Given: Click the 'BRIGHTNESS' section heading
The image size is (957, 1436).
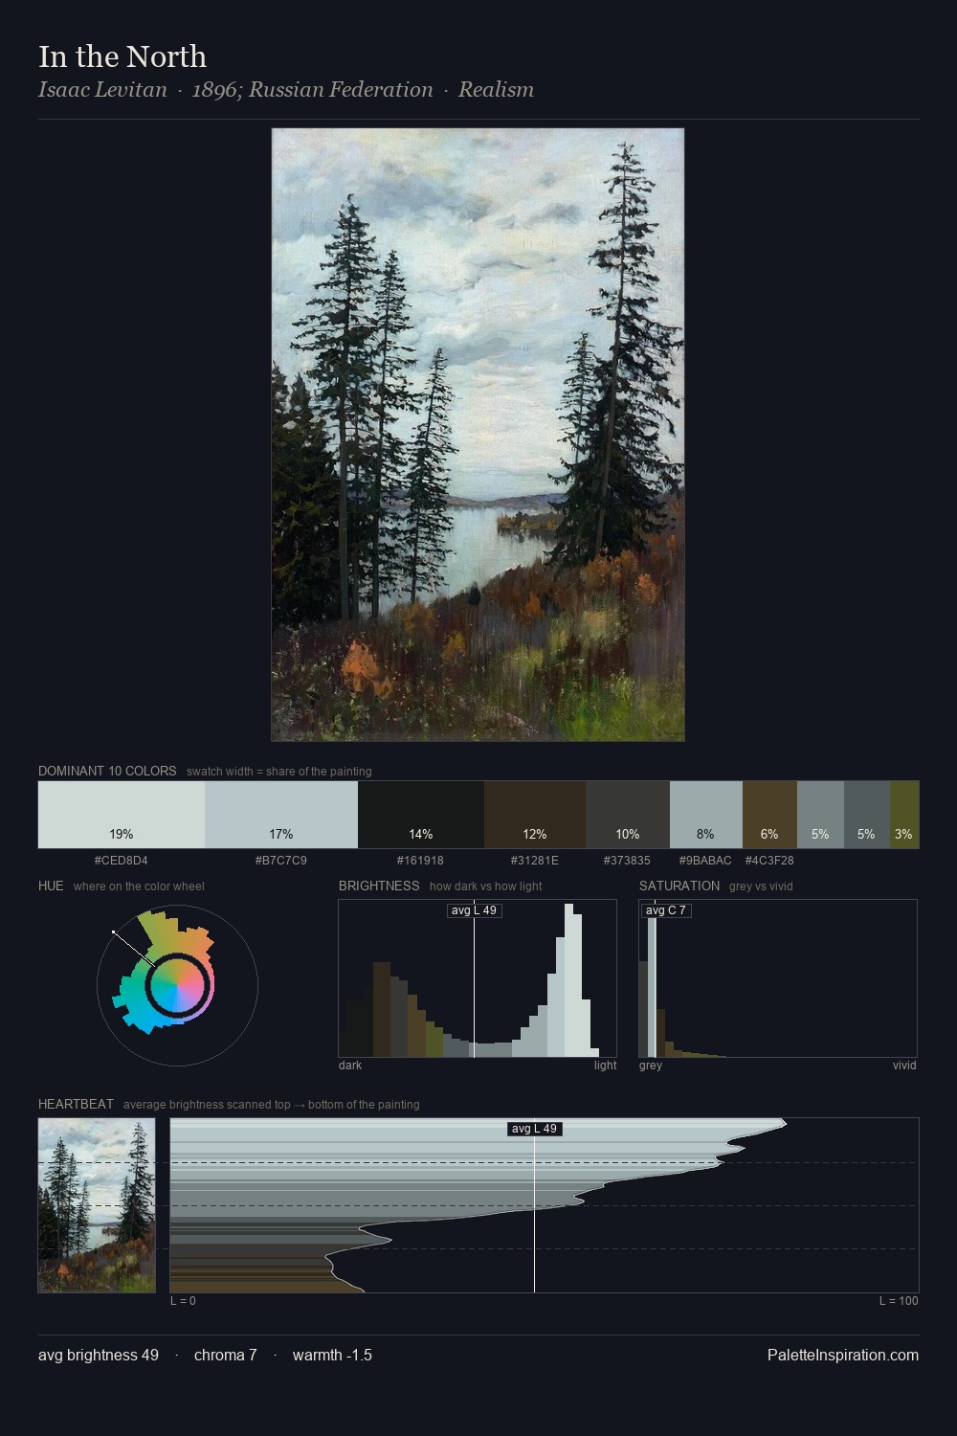Looking at the screenshot, I should [379, 886].
